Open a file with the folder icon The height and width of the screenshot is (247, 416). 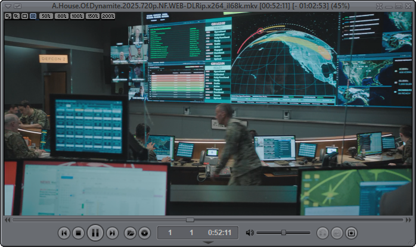pyautogui.click(x=129, y=233)
